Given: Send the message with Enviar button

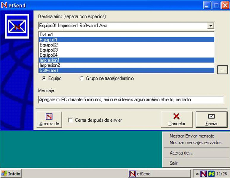Looking at the screenshot, I should point(212,120).
